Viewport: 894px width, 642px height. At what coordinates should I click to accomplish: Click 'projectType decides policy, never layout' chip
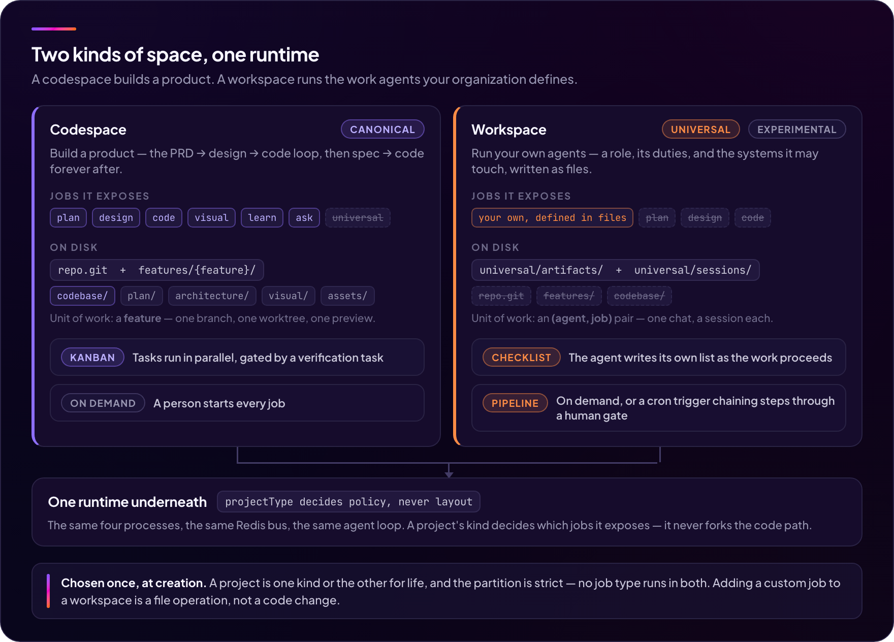pyautogui.click(x=348, y=502)
